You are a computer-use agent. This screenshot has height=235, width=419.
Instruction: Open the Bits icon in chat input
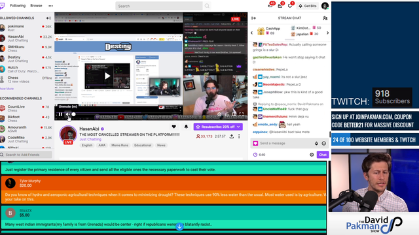(316, 144)
